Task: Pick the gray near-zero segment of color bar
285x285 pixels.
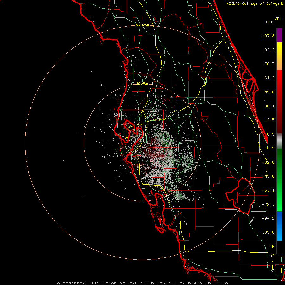Action: point(280,141)
